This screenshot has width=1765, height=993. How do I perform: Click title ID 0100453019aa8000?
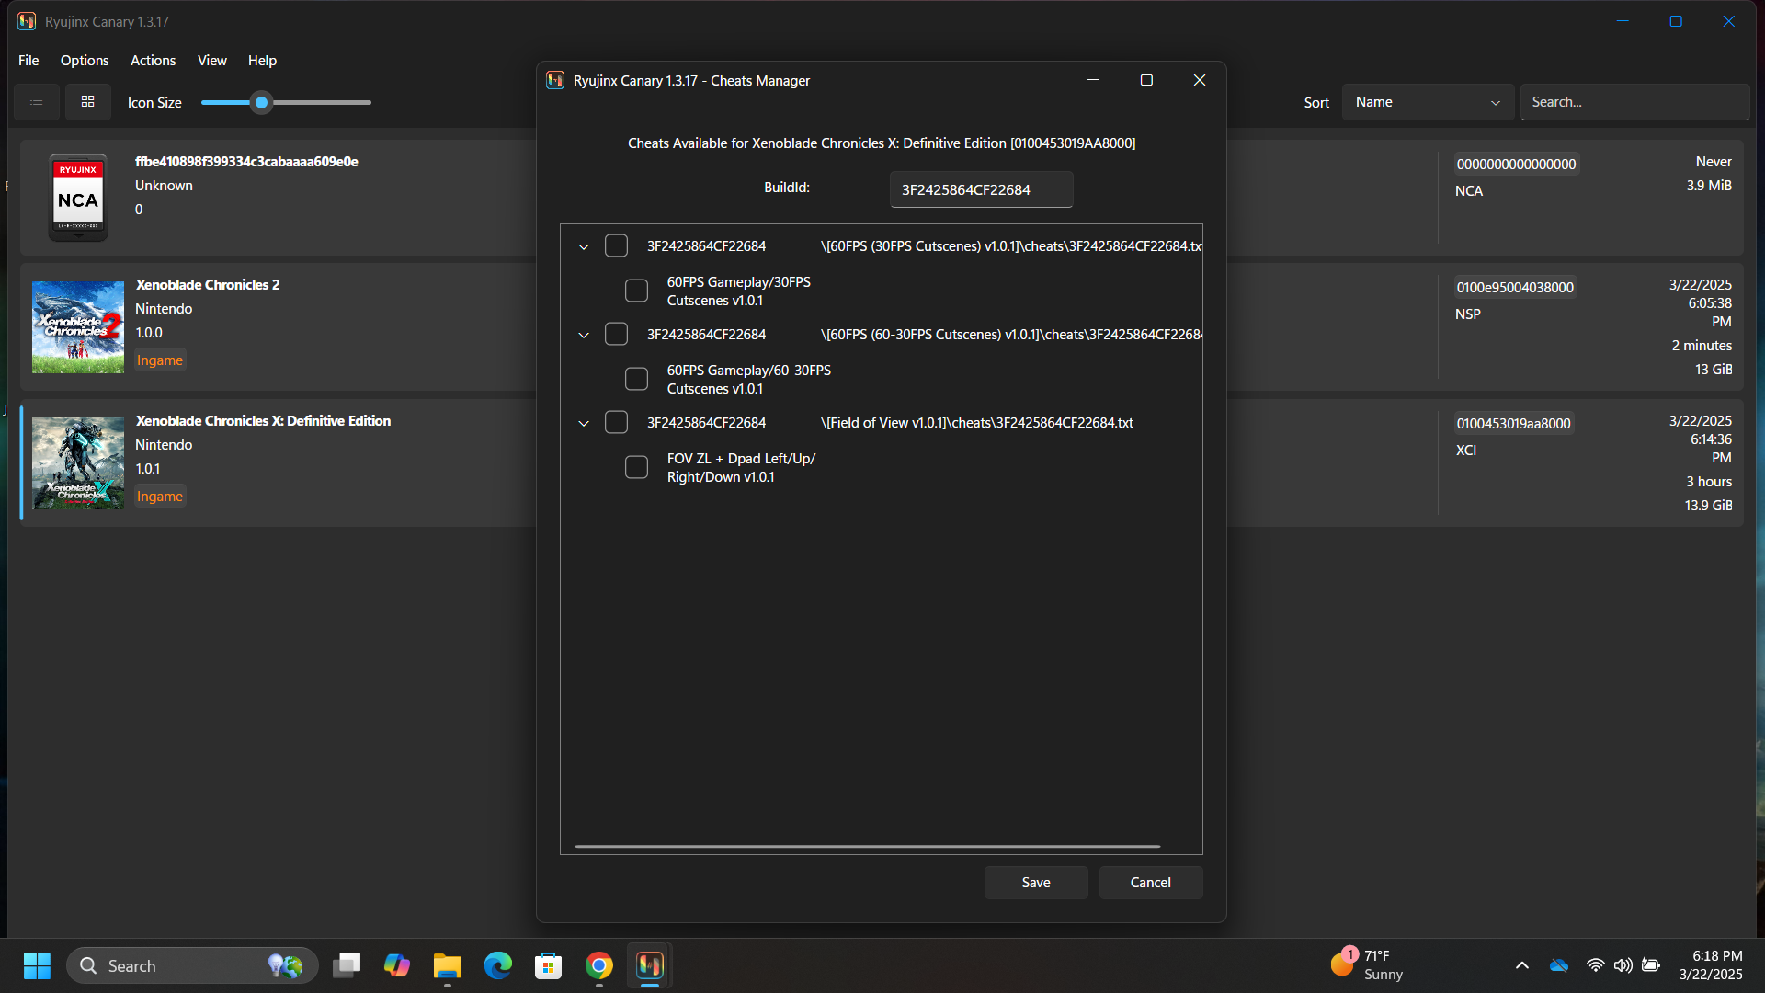(x=1513, y=424)
